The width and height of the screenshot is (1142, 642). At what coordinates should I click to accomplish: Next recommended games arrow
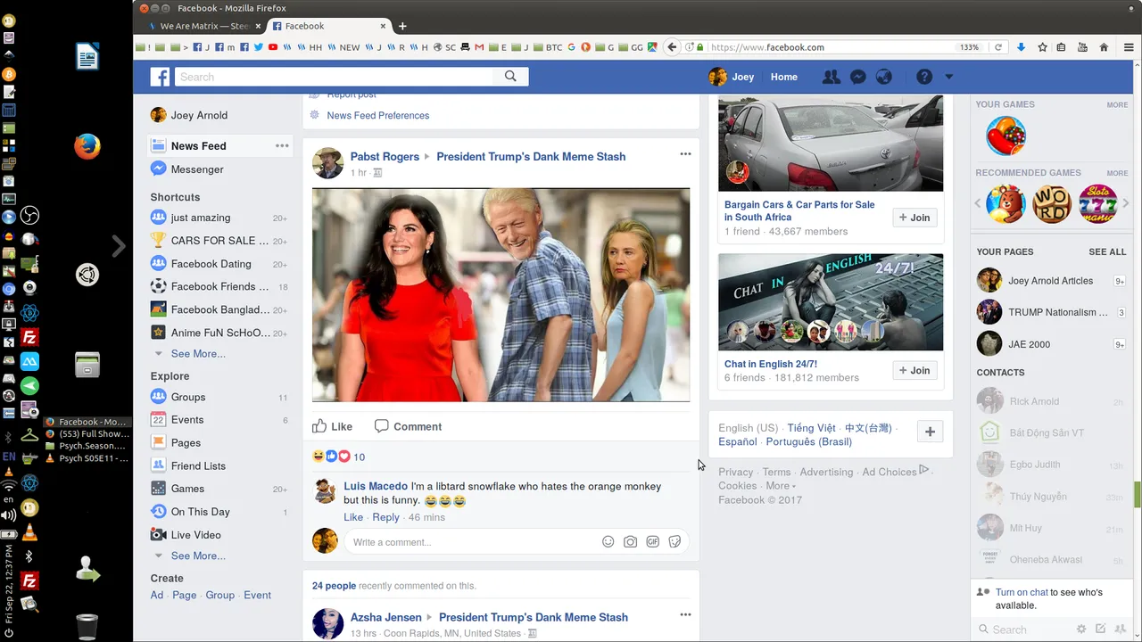[1125, 203]
